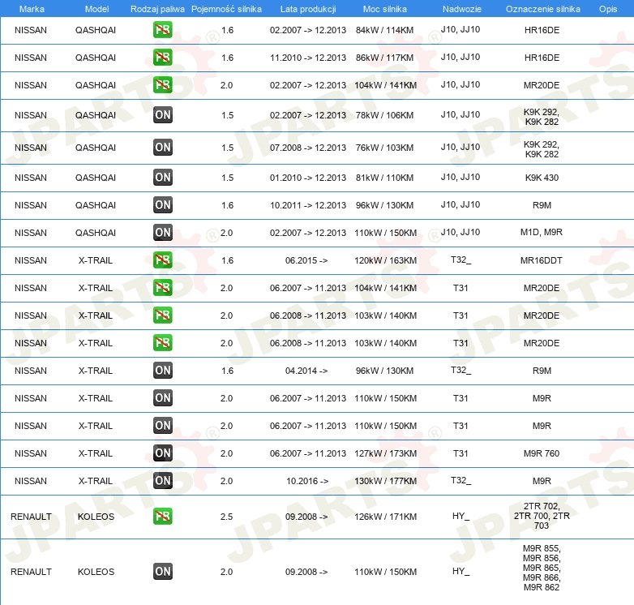The image size is (634, 605).
Task: Select the 10.2011 -> 12.2013 date cell
Action: coord(308,205)
